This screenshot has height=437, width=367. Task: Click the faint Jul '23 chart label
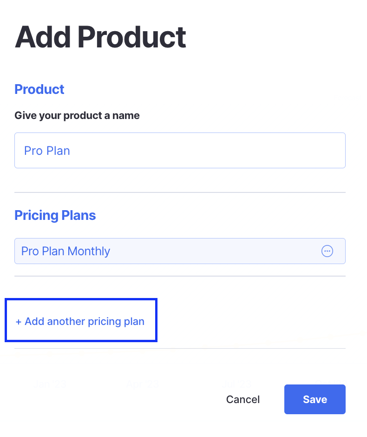click(237, 384)
